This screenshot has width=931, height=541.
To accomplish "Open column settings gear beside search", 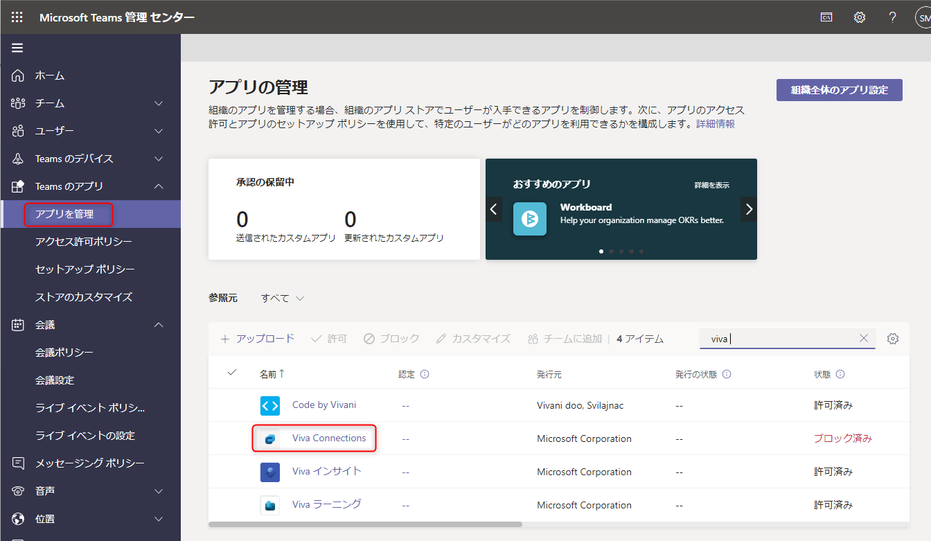I will tap(893, 339).
